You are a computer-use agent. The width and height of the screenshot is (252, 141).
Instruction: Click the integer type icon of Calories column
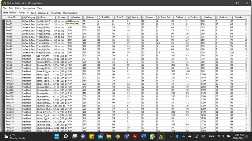click(70, 17)
